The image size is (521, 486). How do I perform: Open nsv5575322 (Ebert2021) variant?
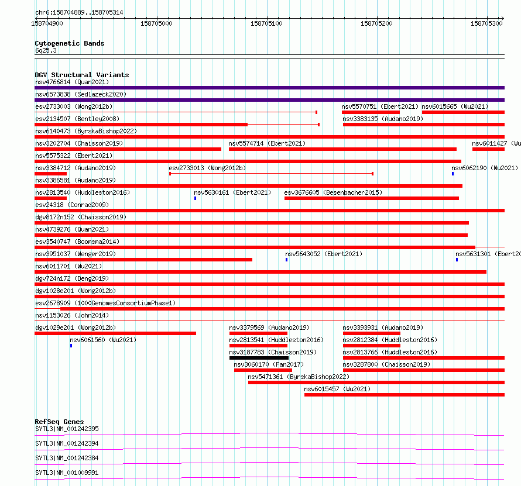pos(74,156)
